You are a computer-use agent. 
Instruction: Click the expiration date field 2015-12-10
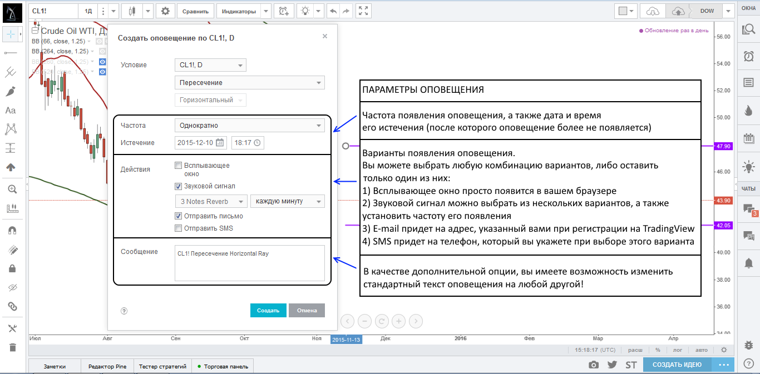(201, 143)
